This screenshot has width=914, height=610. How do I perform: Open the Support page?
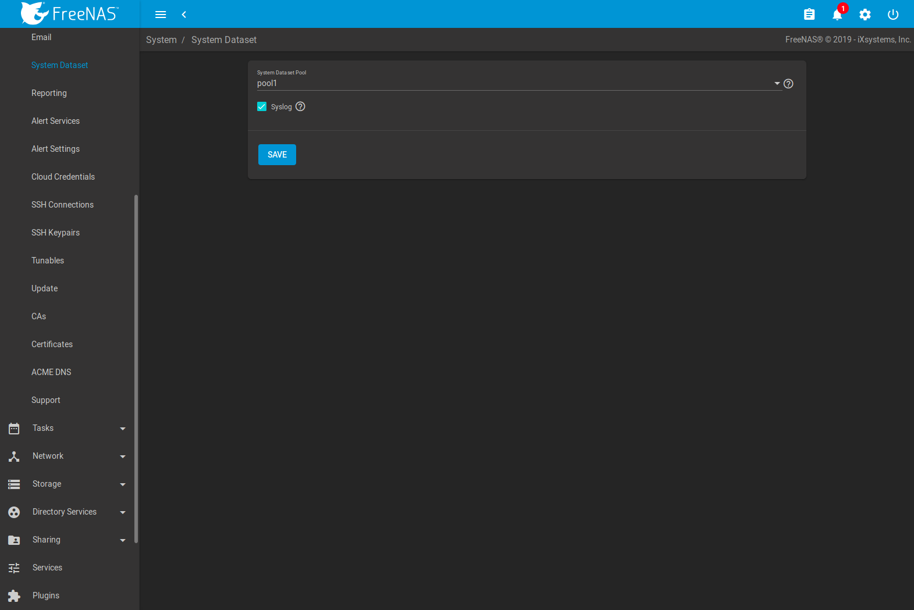(x=45, y=400)
